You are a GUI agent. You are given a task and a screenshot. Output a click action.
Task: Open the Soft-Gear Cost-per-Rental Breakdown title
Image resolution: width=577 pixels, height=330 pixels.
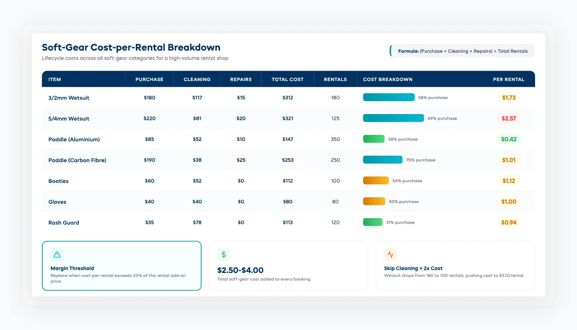coord(131,47)
